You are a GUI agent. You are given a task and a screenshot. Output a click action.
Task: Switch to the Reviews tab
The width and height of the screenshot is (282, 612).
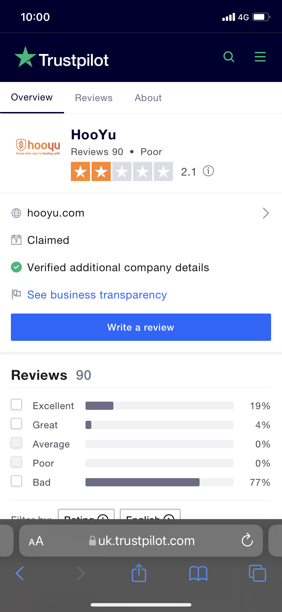click(x=94, y=98)
